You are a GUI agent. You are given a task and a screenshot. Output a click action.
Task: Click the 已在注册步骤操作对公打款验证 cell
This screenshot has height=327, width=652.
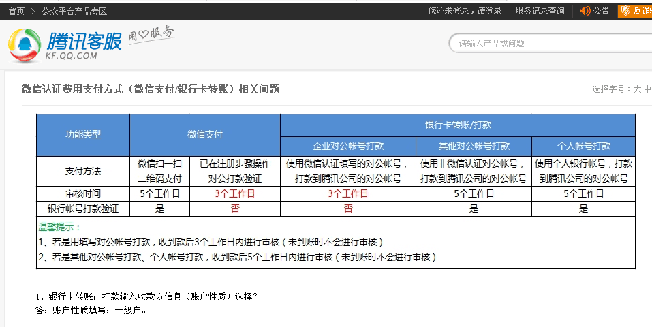(235, 172)
